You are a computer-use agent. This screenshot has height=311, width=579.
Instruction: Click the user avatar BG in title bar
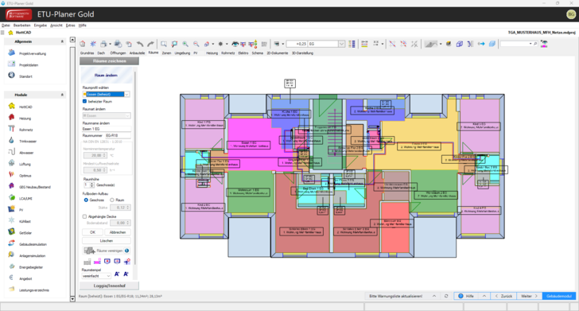click(x=571, y=14)
